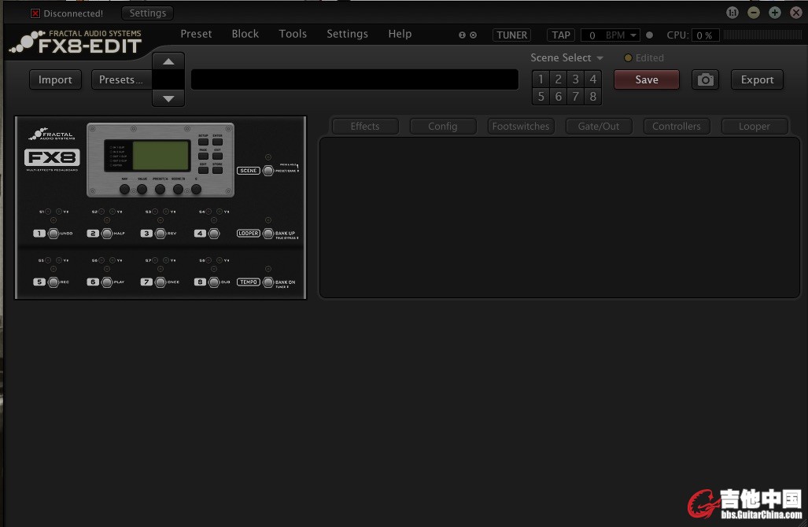The image size is (808, 527).
Task: Click the NAV knob under the LCD
Action: [x=125, y=189]
